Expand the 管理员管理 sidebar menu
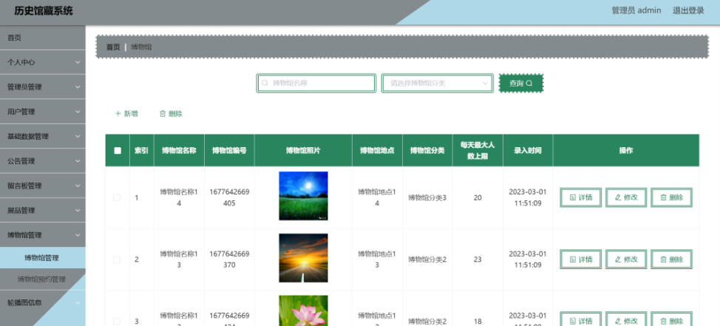This screenshot has width=720, height=326. [x=43, y=87]
